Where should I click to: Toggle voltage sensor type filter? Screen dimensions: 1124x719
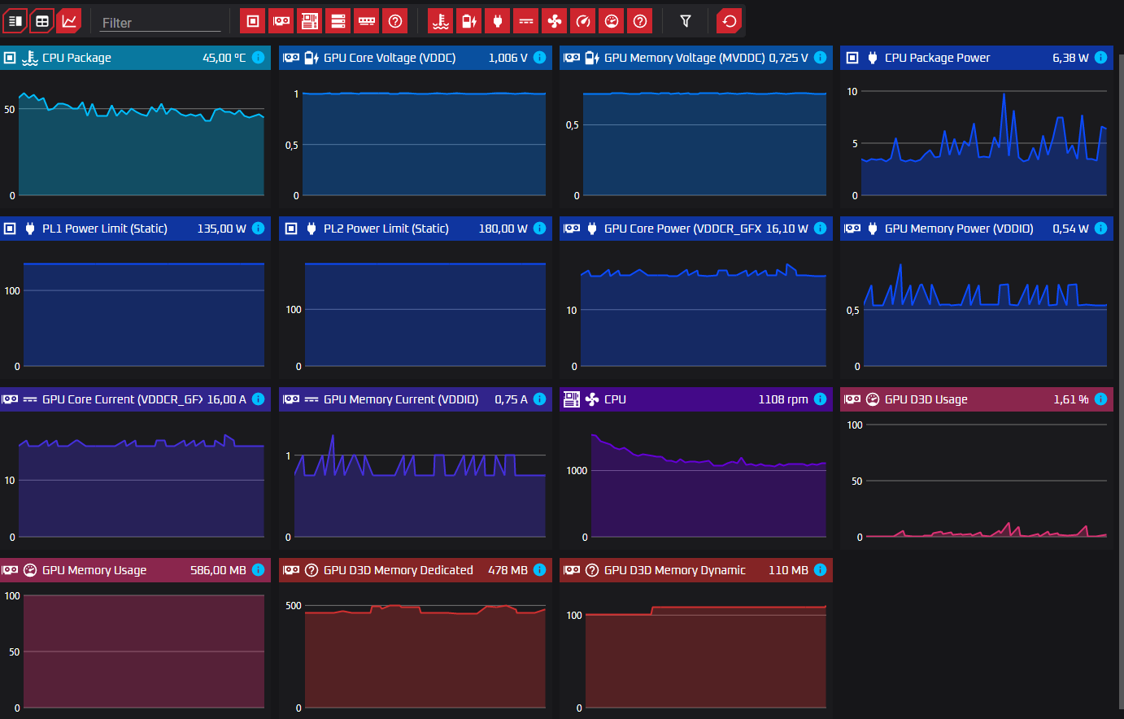coord(469,21)
